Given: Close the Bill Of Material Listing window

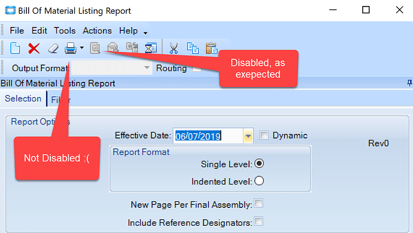Looking at the screenshot, I should point(400,10).
